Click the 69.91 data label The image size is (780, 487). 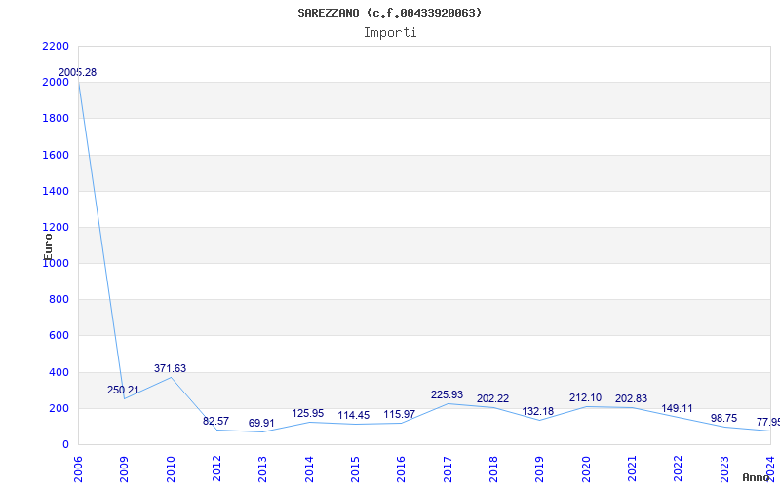[261, 423]
